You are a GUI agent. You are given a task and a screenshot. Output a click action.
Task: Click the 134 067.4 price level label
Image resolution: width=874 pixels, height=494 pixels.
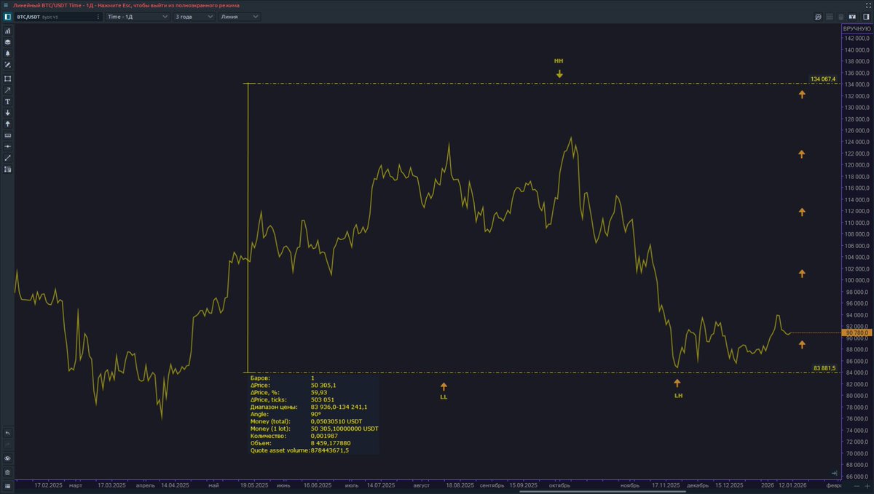pyautogui.click(x=822, y=79)
